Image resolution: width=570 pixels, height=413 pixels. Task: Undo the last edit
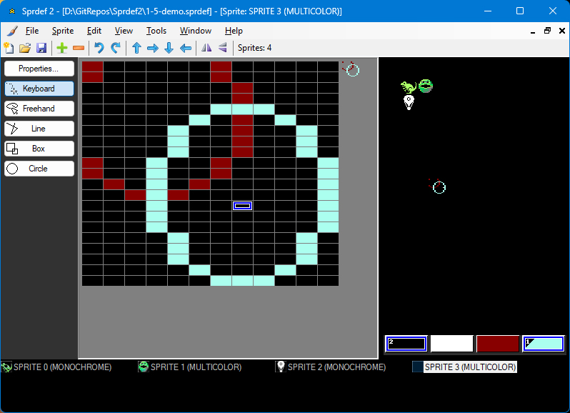coord(99,48)
